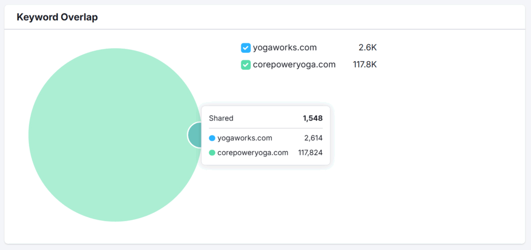Image resolution: width=531 pixels, height=250 pixels.
Task: Click the large green corepoweryoga circle
Action: (x=115, y=135)
